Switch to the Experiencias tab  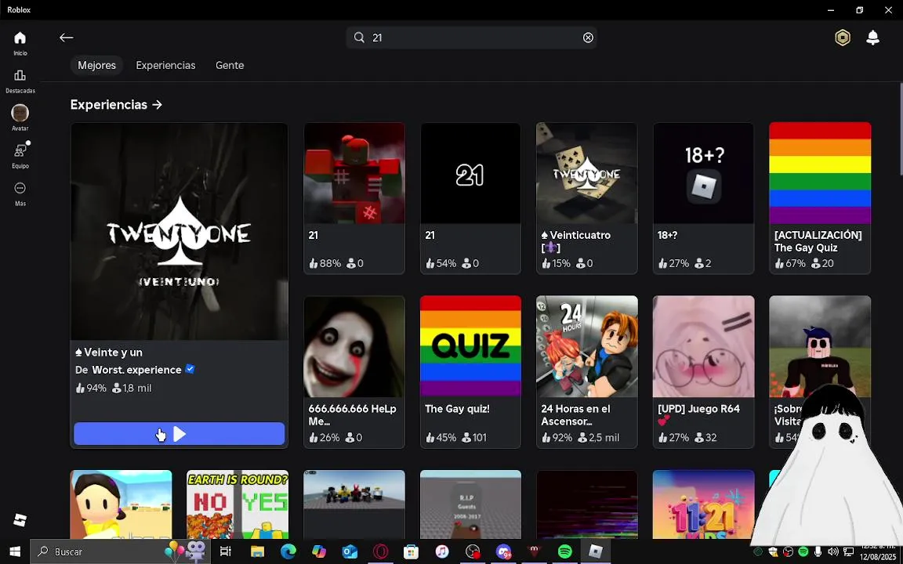coord(166,65)
